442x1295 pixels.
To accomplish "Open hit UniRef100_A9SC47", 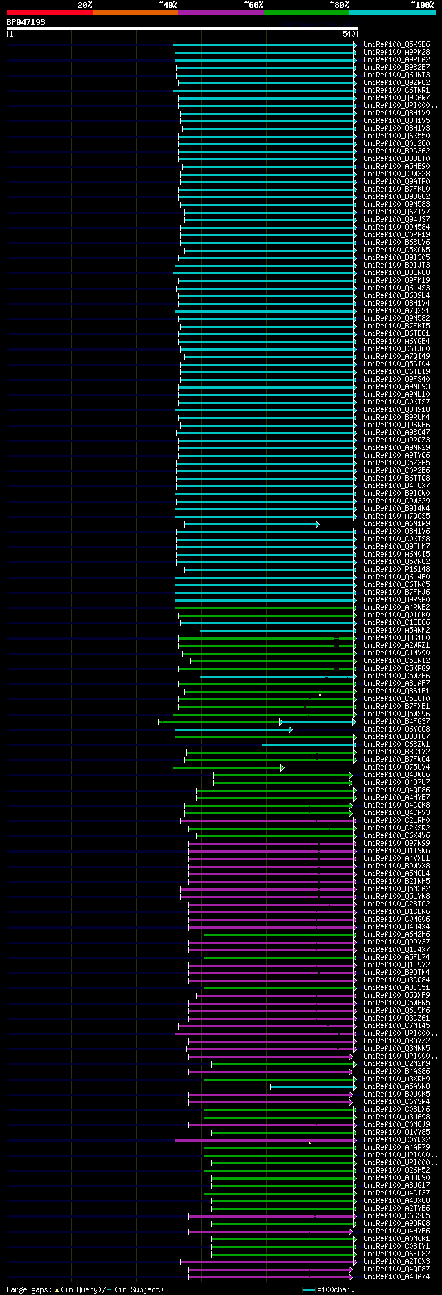I will (396, 432).
